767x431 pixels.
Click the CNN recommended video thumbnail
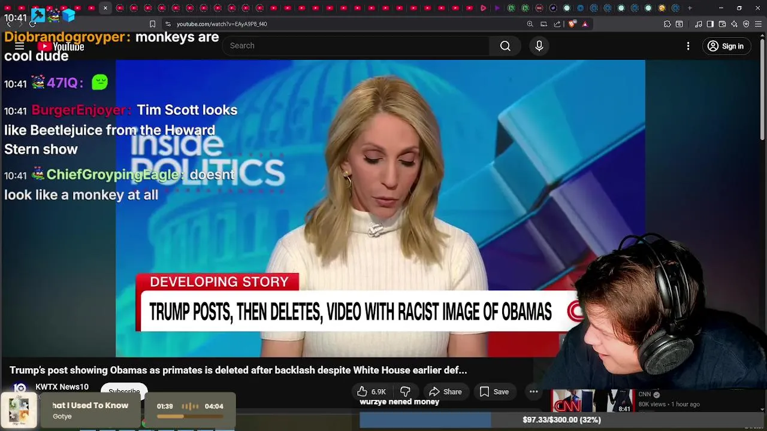pos(592,401)
